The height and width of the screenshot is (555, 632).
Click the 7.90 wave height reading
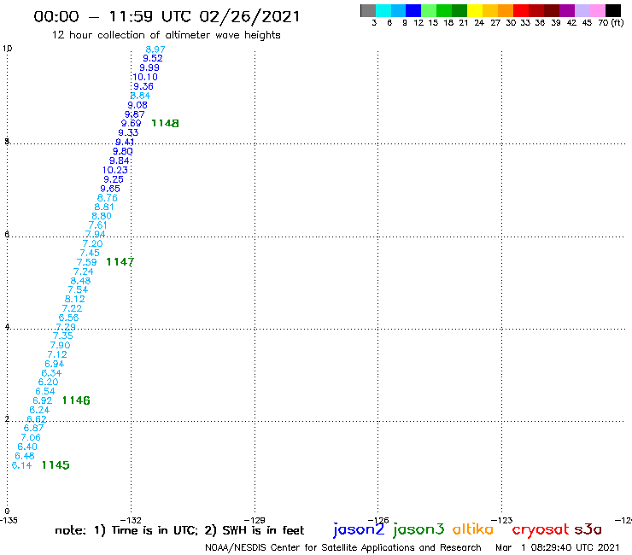click(60, 345)
